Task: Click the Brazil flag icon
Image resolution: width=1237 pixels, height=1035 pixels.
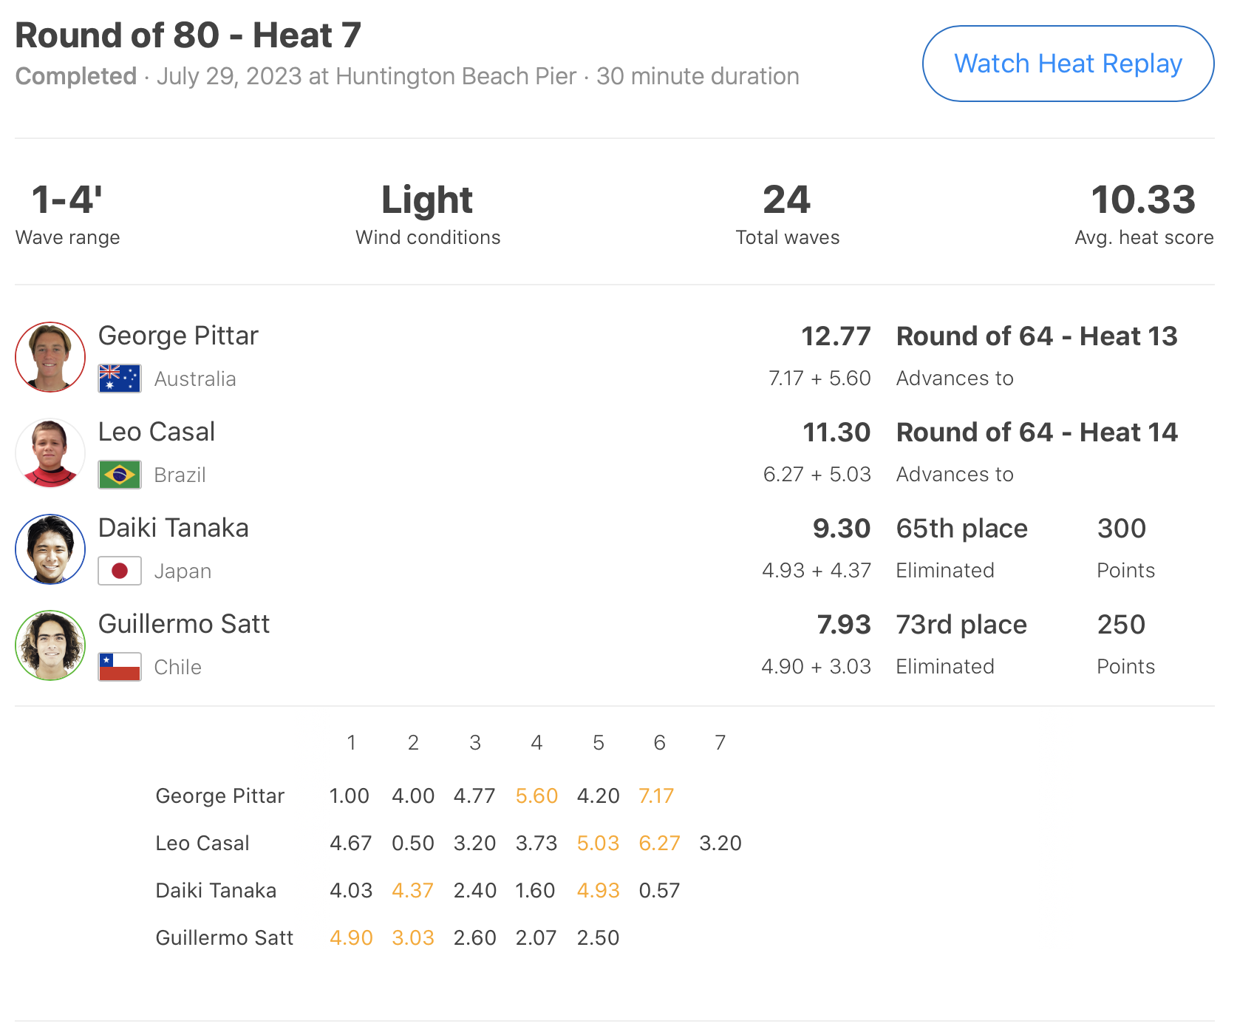Action: (x=120, y=475)
